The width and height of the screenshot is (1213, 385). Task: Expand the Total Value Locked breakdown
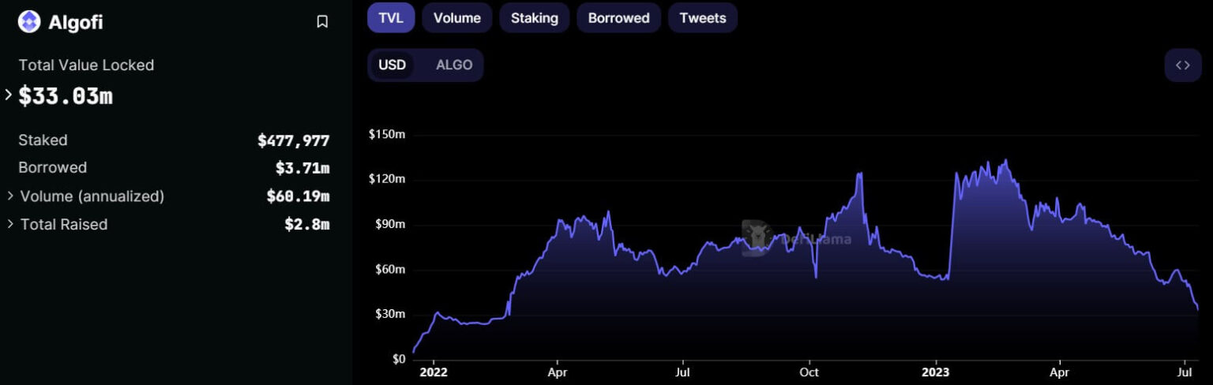(x=9, y=95)
